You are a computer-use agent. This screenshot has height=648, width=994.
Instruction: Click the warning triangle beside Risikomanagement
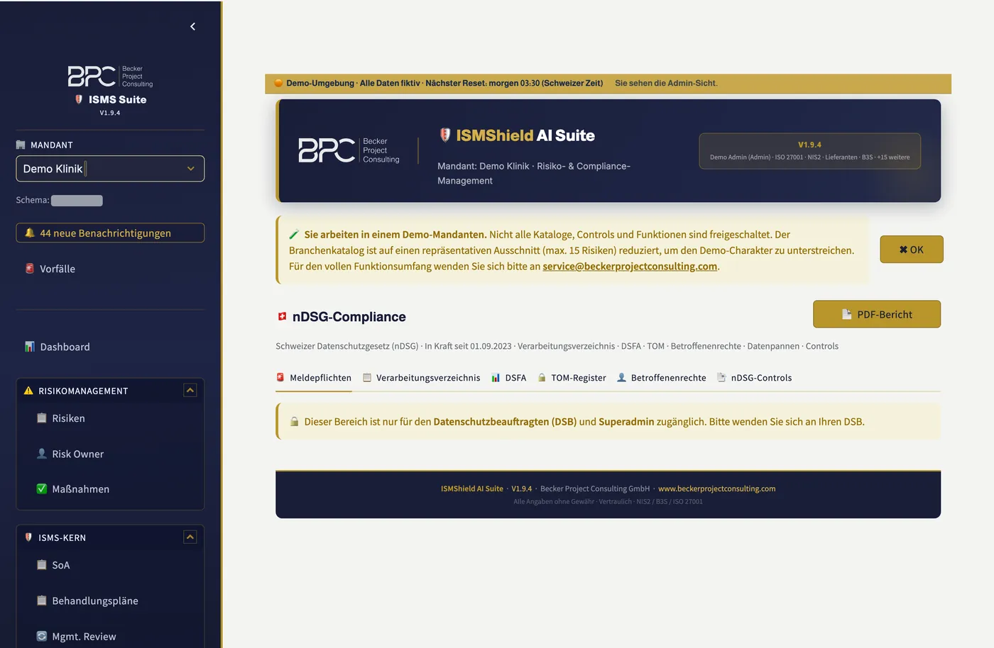coord(28,391)
